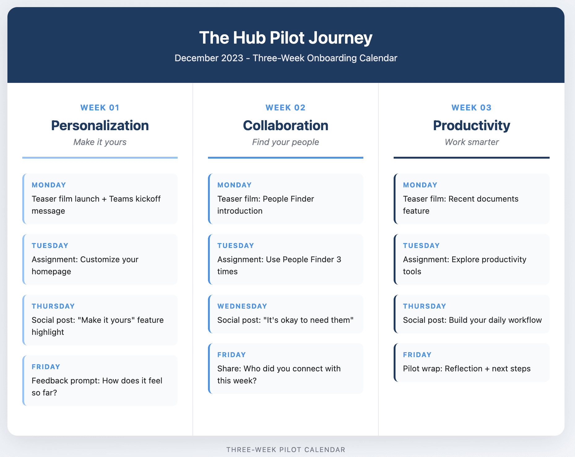Click the 'Work smarter' tagline
575x457 pixels.
(x=471, y=142)
